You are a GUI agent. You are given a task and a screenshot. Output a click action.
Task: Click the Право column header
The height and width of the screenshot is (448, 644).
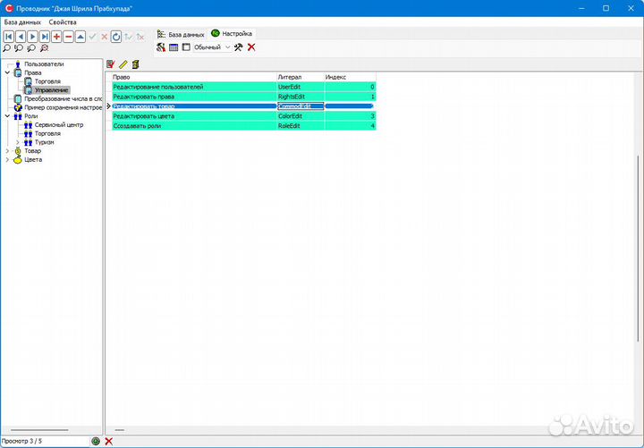[x=195, y=77]
